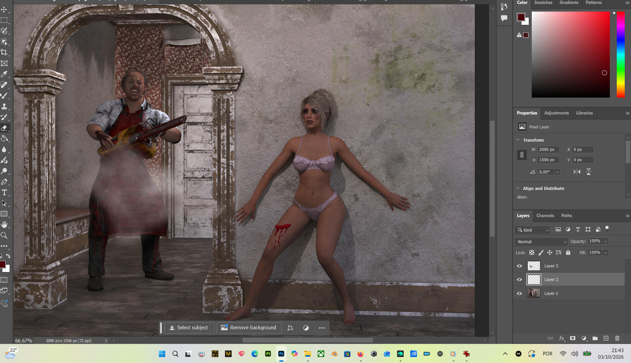The width and height of the screenshot is (631, 363).
Task: Switch to the Channels tab
Action: click(545, 215)
